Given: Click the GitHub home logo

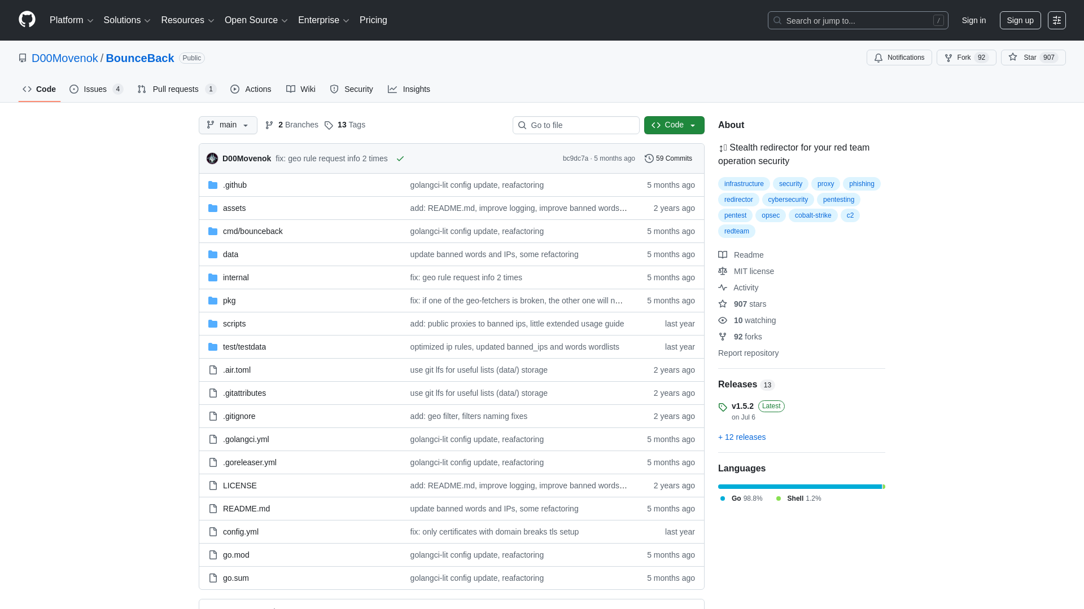Looking at the screenshot, I should (x=26, y=20).
